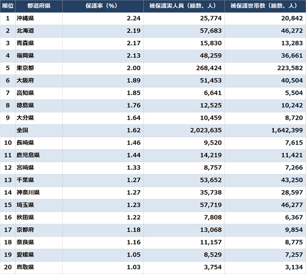Click Aomori's rate value 2.17

(134, 43)
